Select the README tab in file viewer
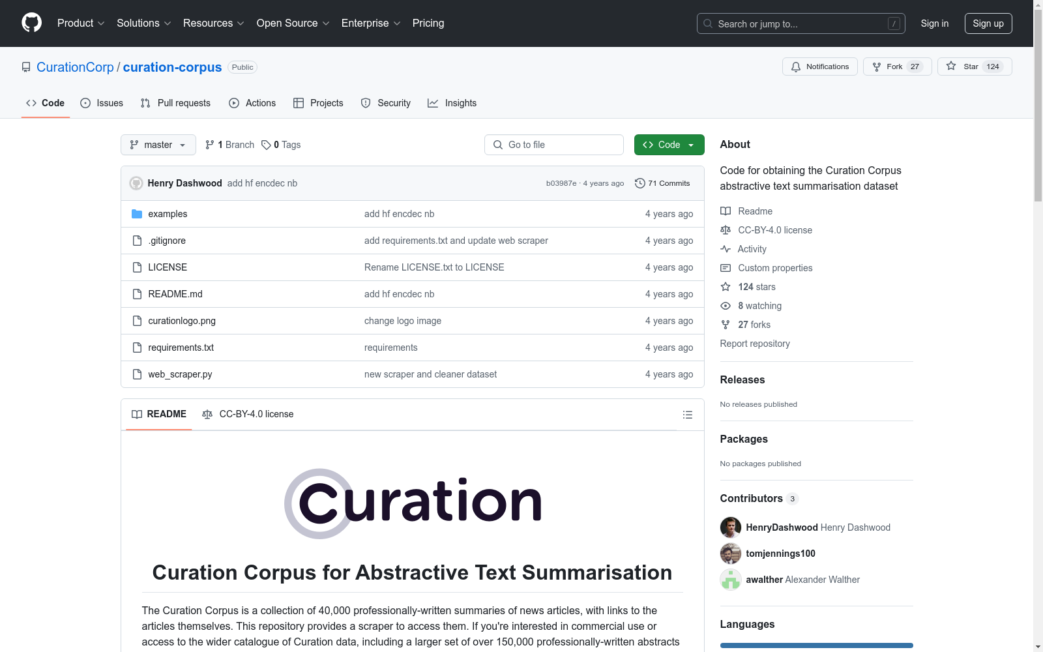This screenshot has width=1043, height=652. coord(159,414)
